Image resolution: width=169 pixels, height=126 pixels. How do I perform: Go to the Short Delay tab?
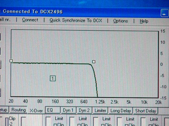point(146,111)
